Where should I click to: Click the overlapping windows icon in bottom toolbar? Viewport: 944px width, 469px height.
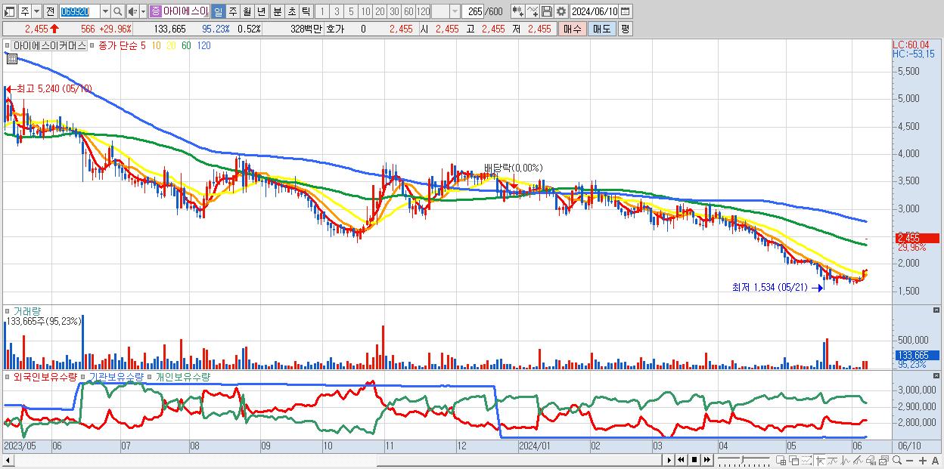click(x=793, y=460)
